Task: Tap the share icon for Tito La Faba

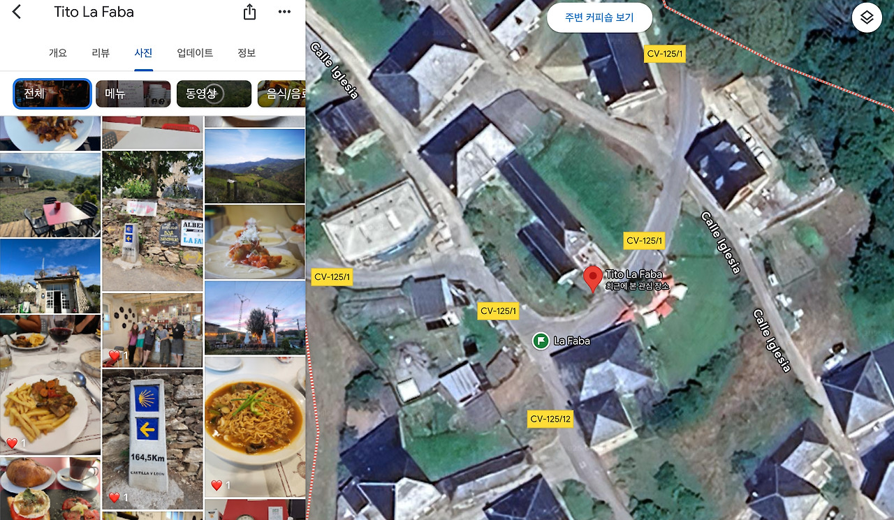Action: [249, 12]
